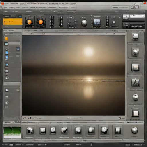Click the chrome sphere at far right of bottom strip
Image resolution: width=147 pixels, height=147 pixels.
135,130
